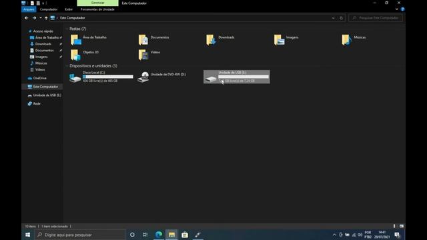The image size is (427, 240).
Task: Click the quick access properties icon in title bar
Action: pos(32,3)
